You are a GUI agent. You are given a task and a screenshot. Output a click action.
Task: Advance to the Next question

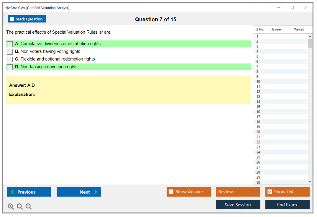tap(79, 192)
